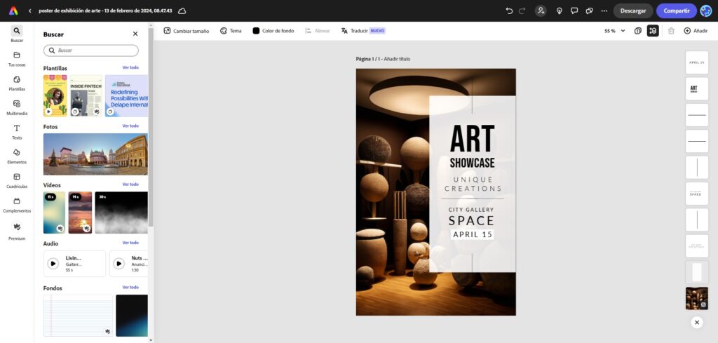Viewport: 718px width, 343px height.
Task: Toggle the page view icon beside zoom
Action: click(x=637, y=31)
